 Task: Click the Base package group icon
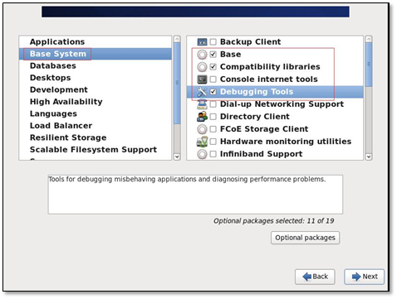click(x=202, y=55)
